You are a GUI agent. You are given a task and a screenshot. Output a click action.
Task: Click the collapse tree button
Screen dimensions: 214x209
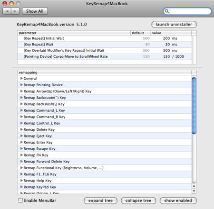[x=138, y=200]
